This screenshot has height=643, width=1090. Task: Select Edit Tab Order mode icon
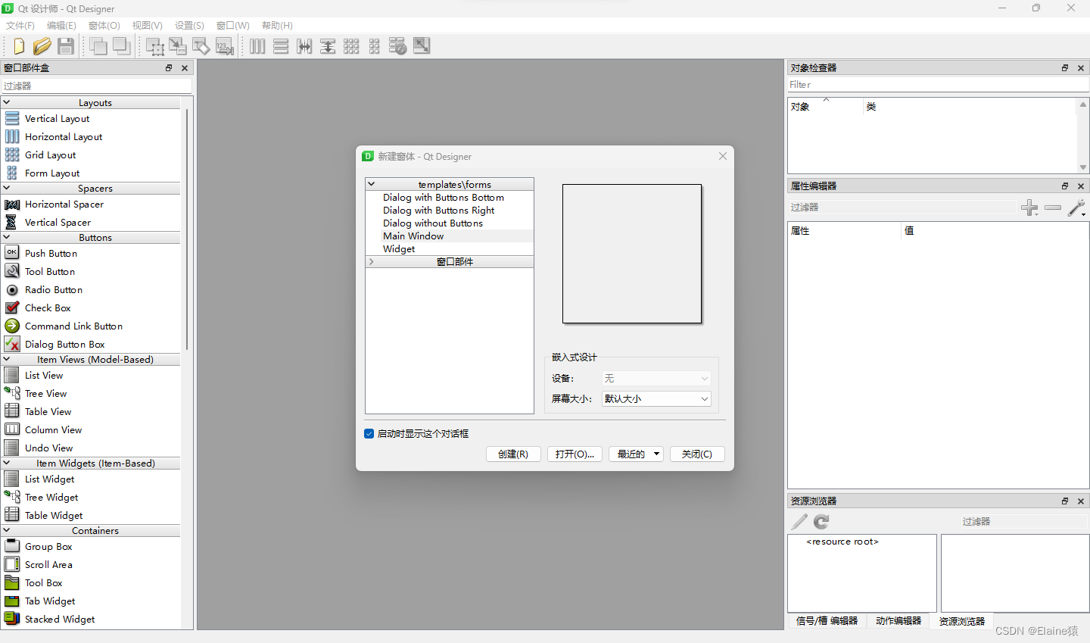pos(225,46)
